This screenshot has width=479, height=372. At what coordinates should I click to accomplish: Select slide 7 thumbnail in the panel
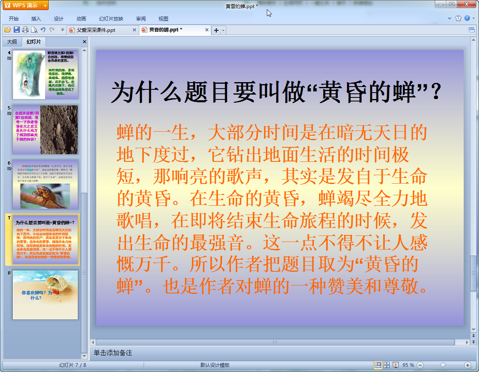click(x=45, y=240)
